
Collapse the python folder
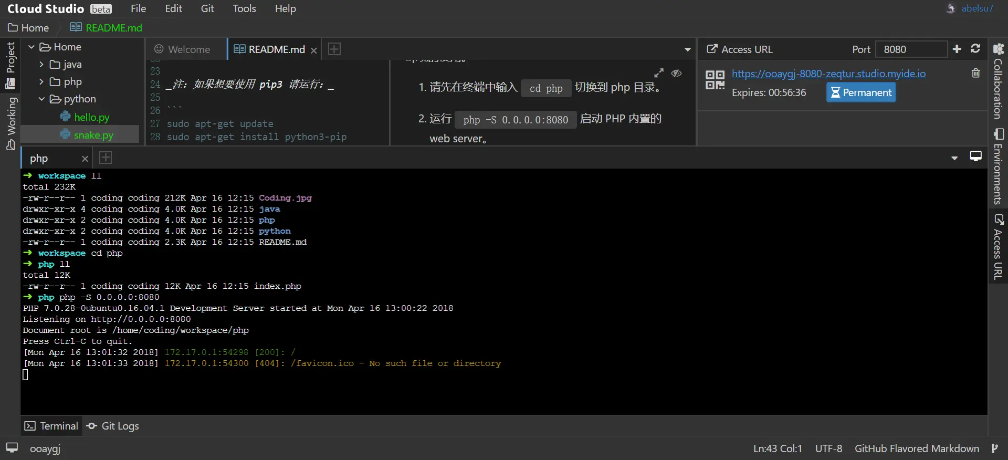[x=41, y=99]
